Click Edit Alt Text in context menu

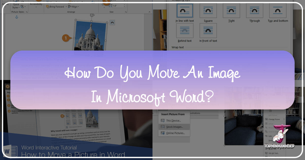coord(273,153)
